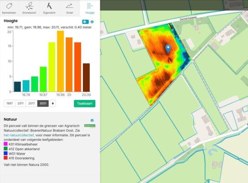Click the small green collectief logo
The height and width of the screenshot is (183, 248).
point(90,126)
